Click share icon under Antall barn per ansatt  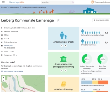coord(65,45)
